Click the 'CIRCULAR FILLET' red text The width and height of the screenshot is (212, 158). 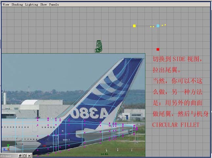click(x=176, y=125)
